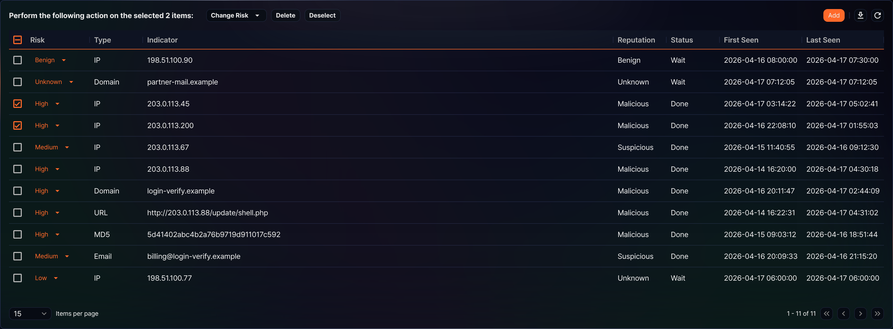Image resolution: width=893 pixels, height=329 pixels.
Task: Expand Low risk dropdown for 198.51.100.77
Action: pyautogui.click(x=47, y=278)
